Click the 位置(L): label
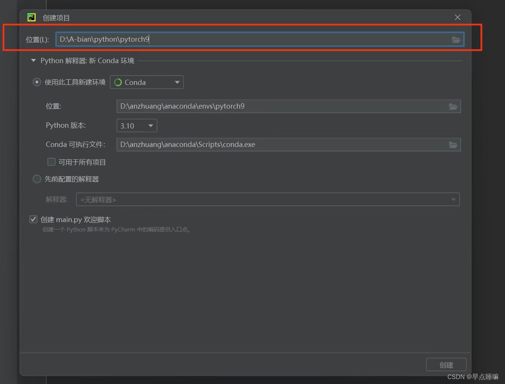This screenshot has width=505, height=384. point(37,39)
